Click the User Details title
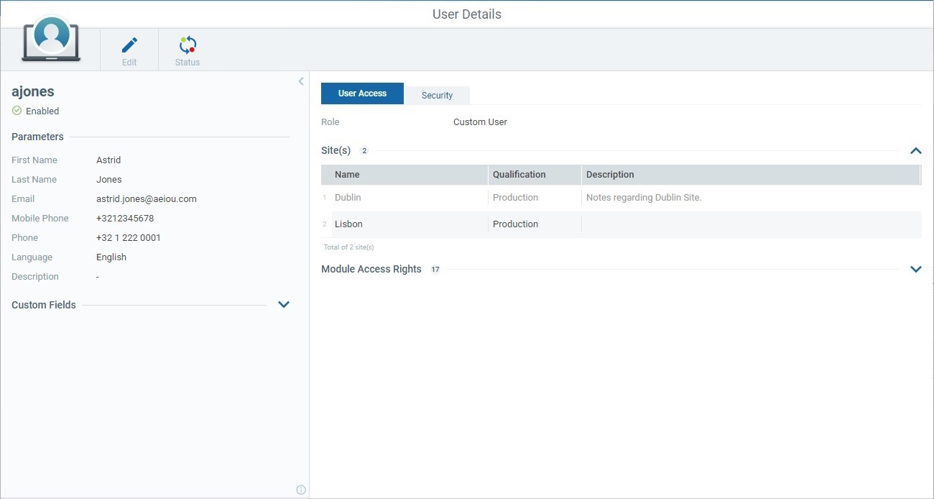 click(467, 14)
